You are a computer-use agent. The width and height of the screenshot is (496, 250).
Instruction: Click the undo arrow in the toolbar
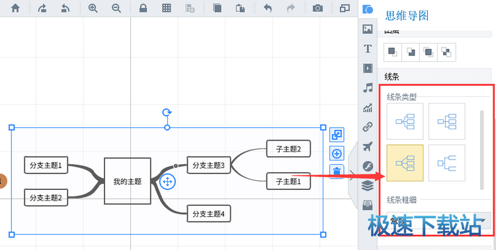point(268,8)
